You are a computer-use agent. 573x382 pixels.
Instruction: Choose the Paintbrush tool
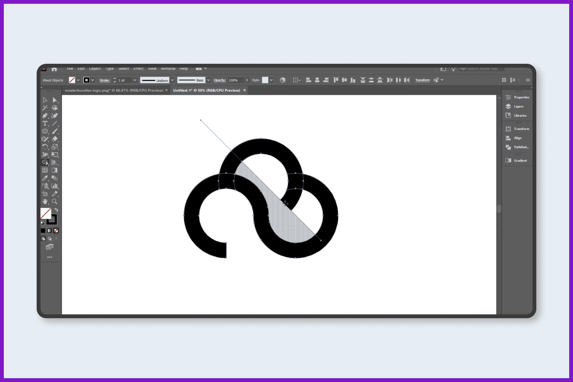pos(55,131)
